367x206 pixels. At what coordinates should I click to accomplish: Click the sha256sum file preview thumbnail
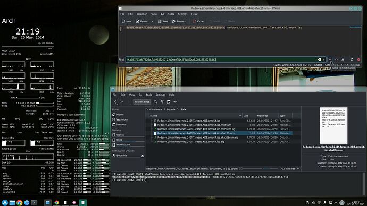click(333, 125)
